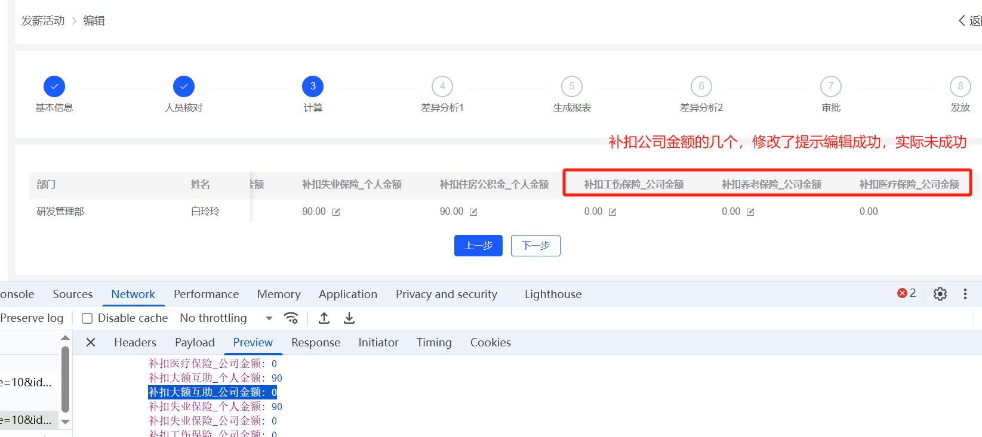Click the import HAR upload icon
This screenshot has width=982, height=437.
click(324, 318)
